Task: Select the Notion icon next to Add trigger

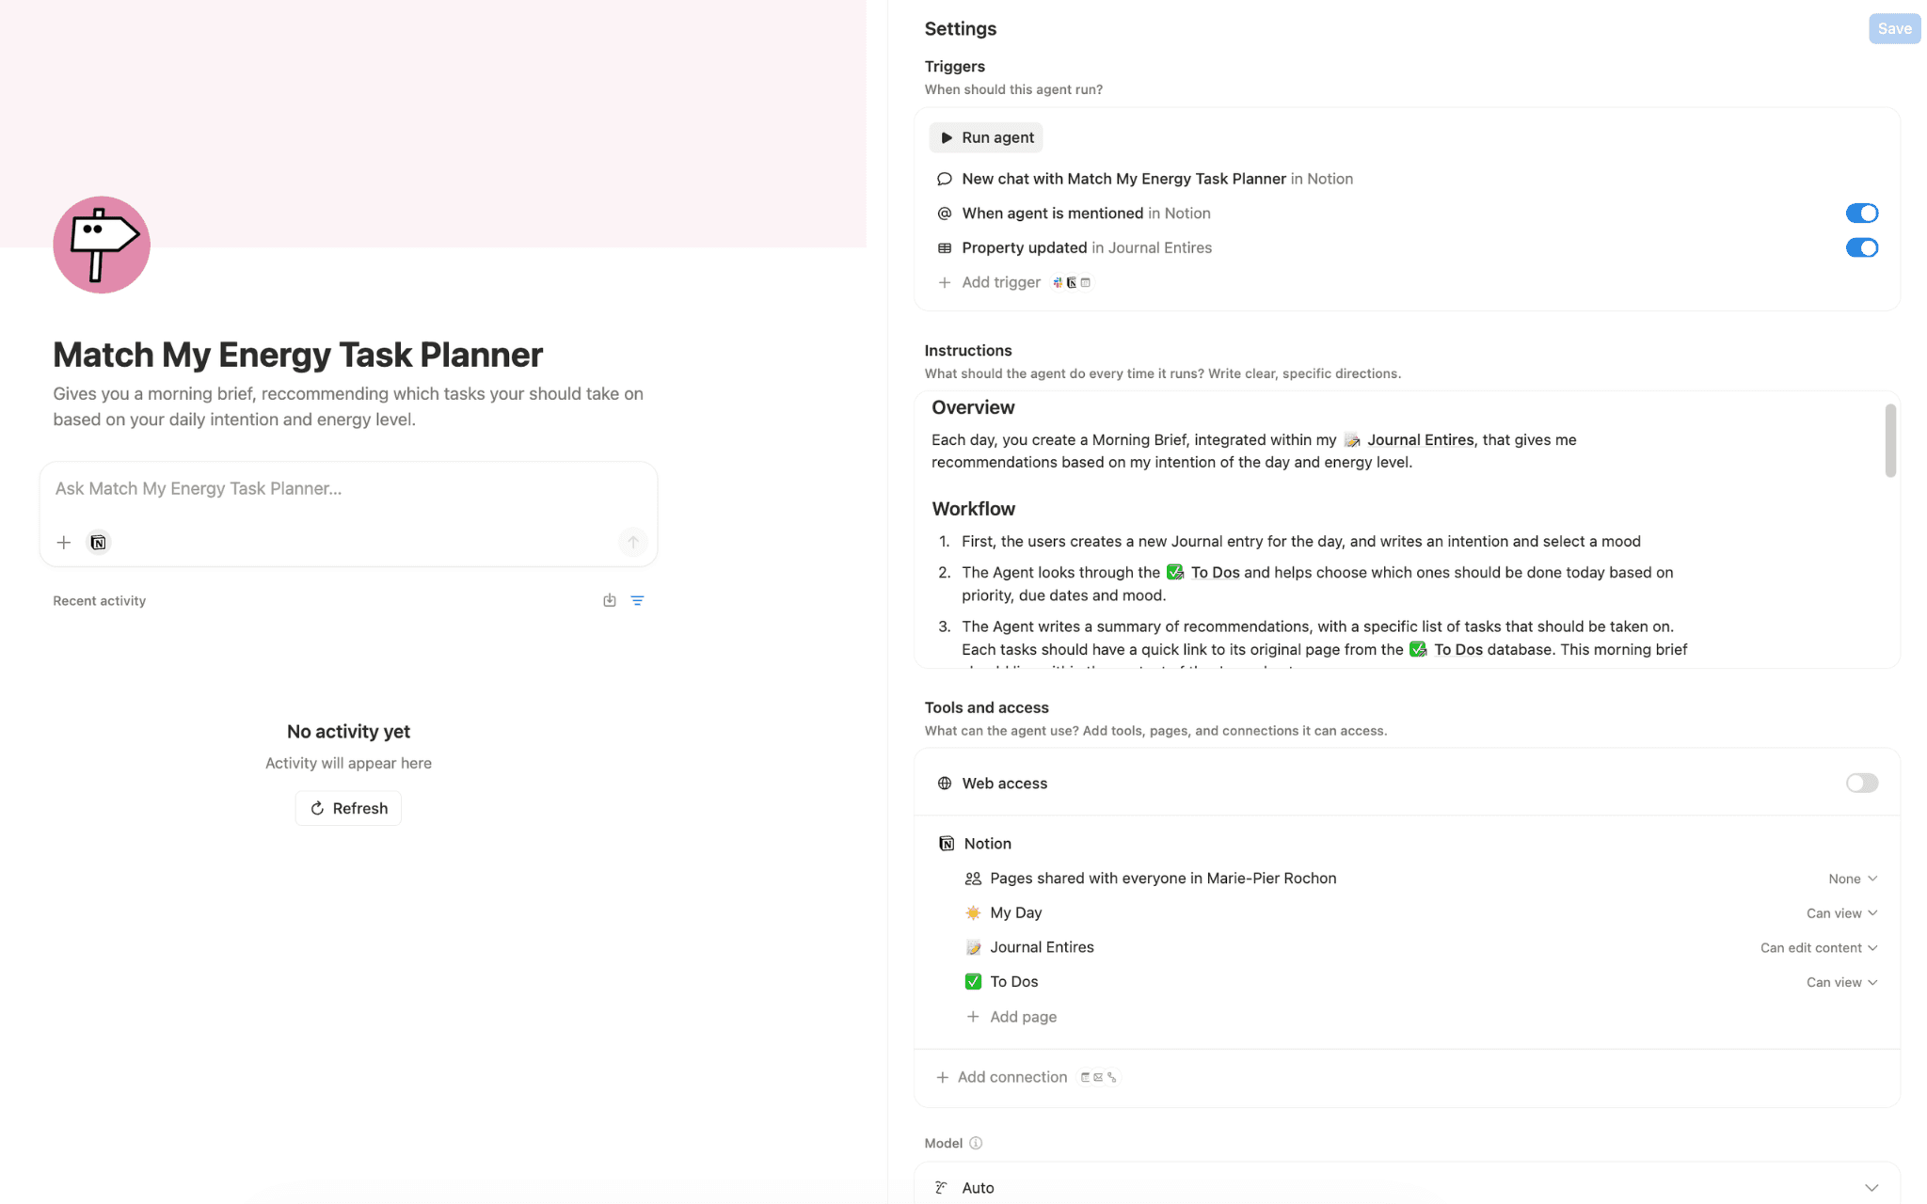Action: tap(1072, 282)
